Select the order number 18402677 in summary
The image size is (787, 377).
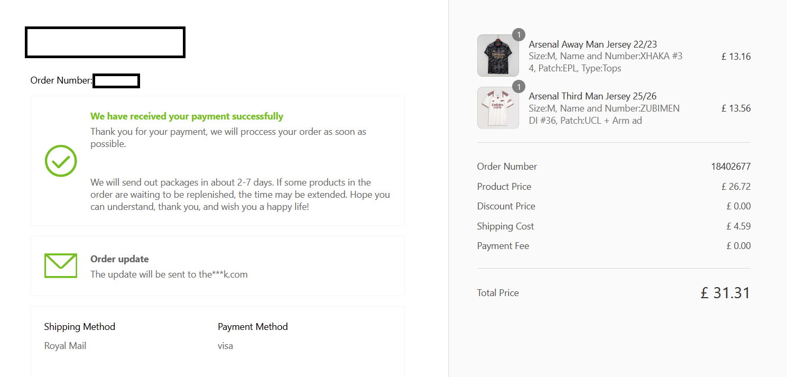(x=730, y=167)
